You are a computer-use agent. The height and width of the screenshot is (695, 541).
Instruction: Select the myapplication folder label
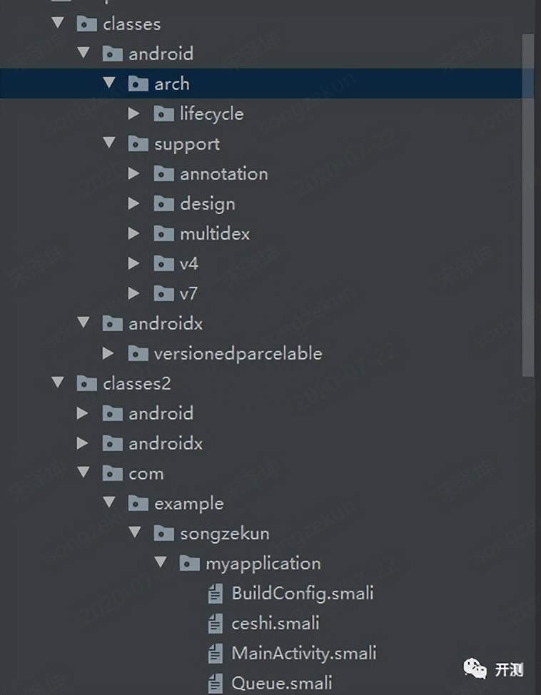click(263, 564)
